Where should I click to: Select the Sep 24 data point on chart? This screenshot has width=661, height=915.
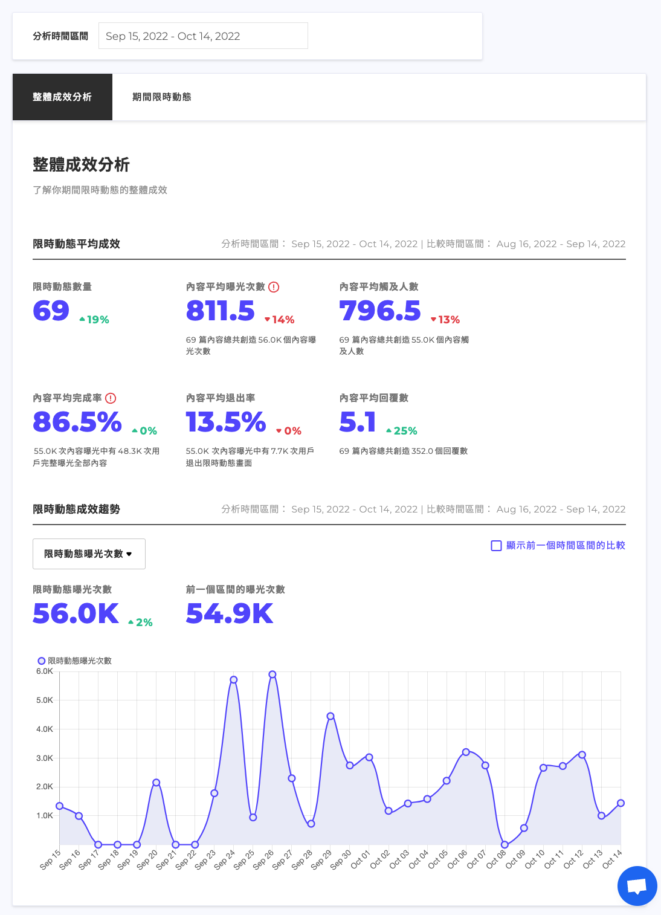click(234, 680)
